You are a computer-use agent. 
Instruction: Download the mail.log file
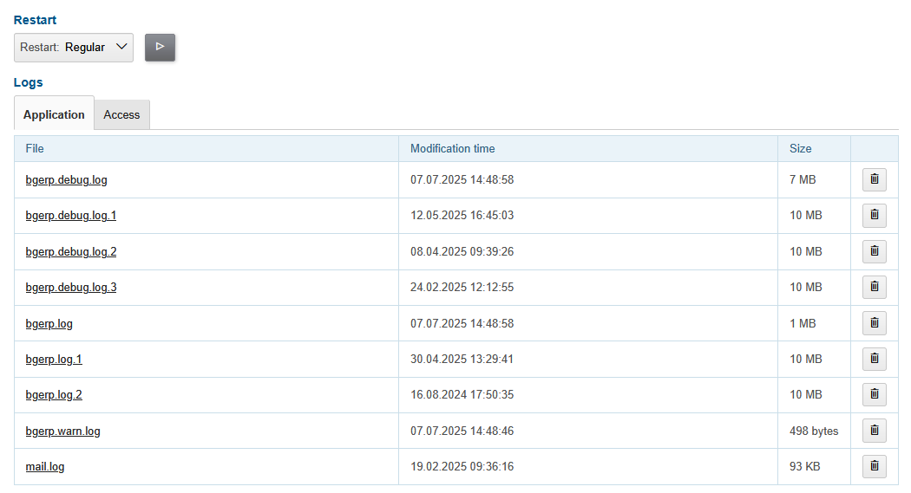pos(45,467)
